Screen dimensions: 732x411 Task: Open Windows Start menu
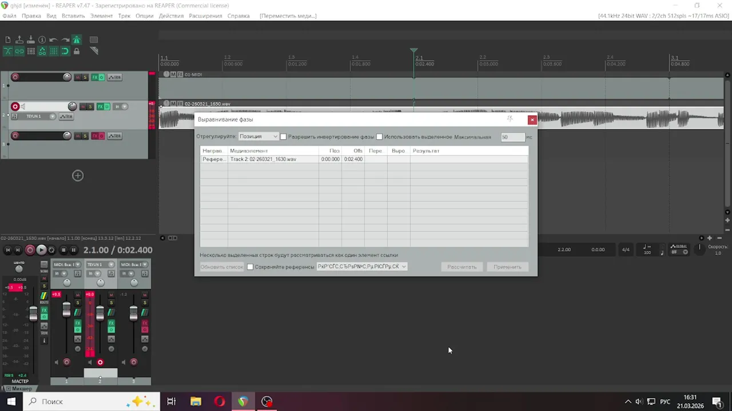pyautogui.click(x=11, y=402)
